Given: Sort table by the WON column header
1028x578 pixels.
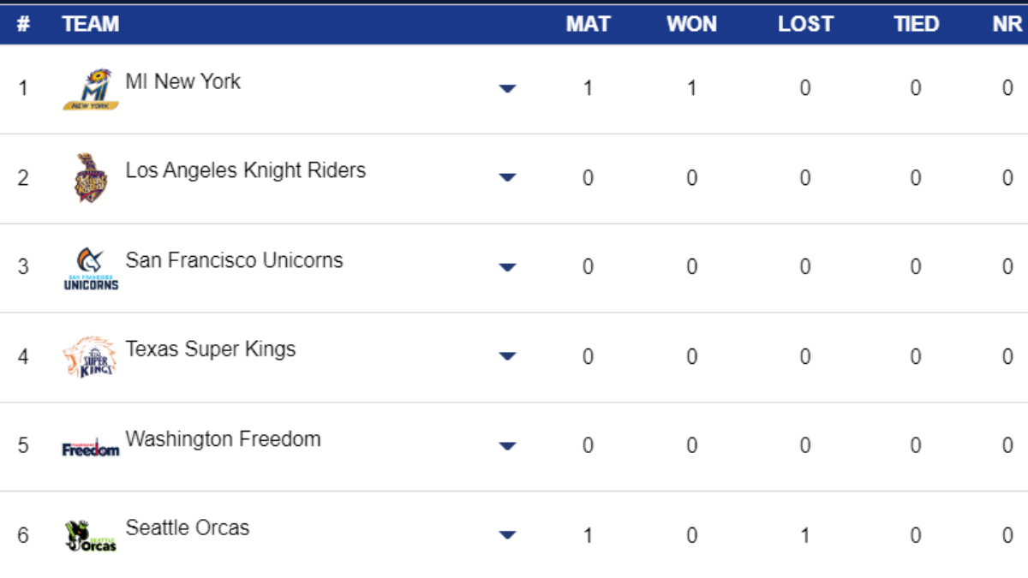Looking at the screenshot, I should [x=691, y=24].
